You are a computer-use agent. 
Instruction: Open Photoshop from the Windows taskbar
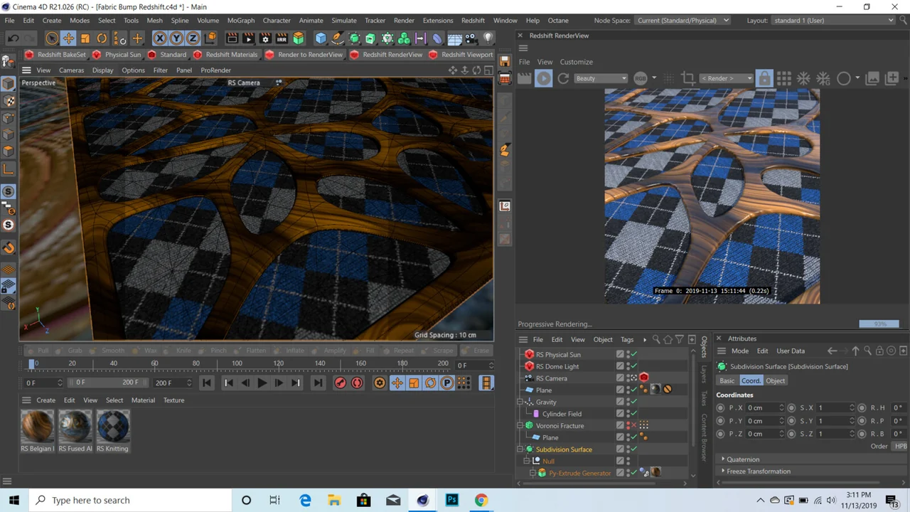tap(451, 501)
